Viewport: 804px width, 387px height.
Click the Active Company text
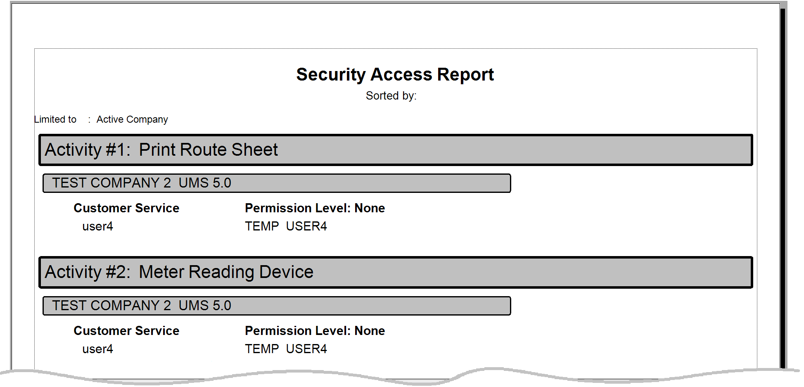click(x=132, y=119)
